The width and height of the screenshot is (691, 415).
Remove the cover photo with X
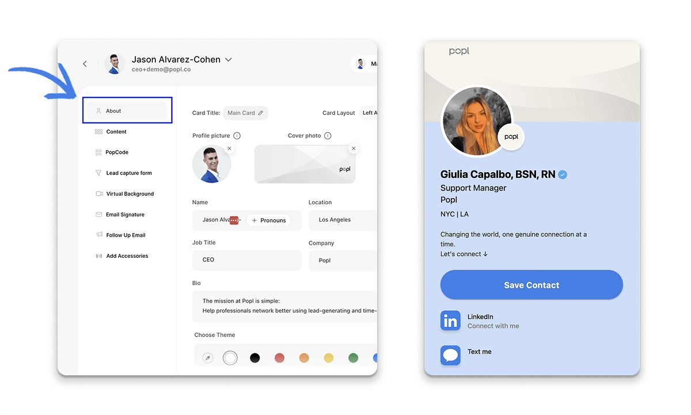coord(354,149)
